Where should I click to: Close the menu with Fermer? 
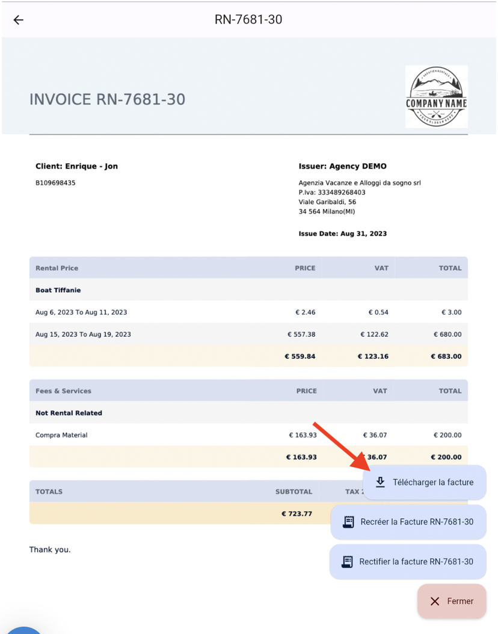click(x=452, y=601)
